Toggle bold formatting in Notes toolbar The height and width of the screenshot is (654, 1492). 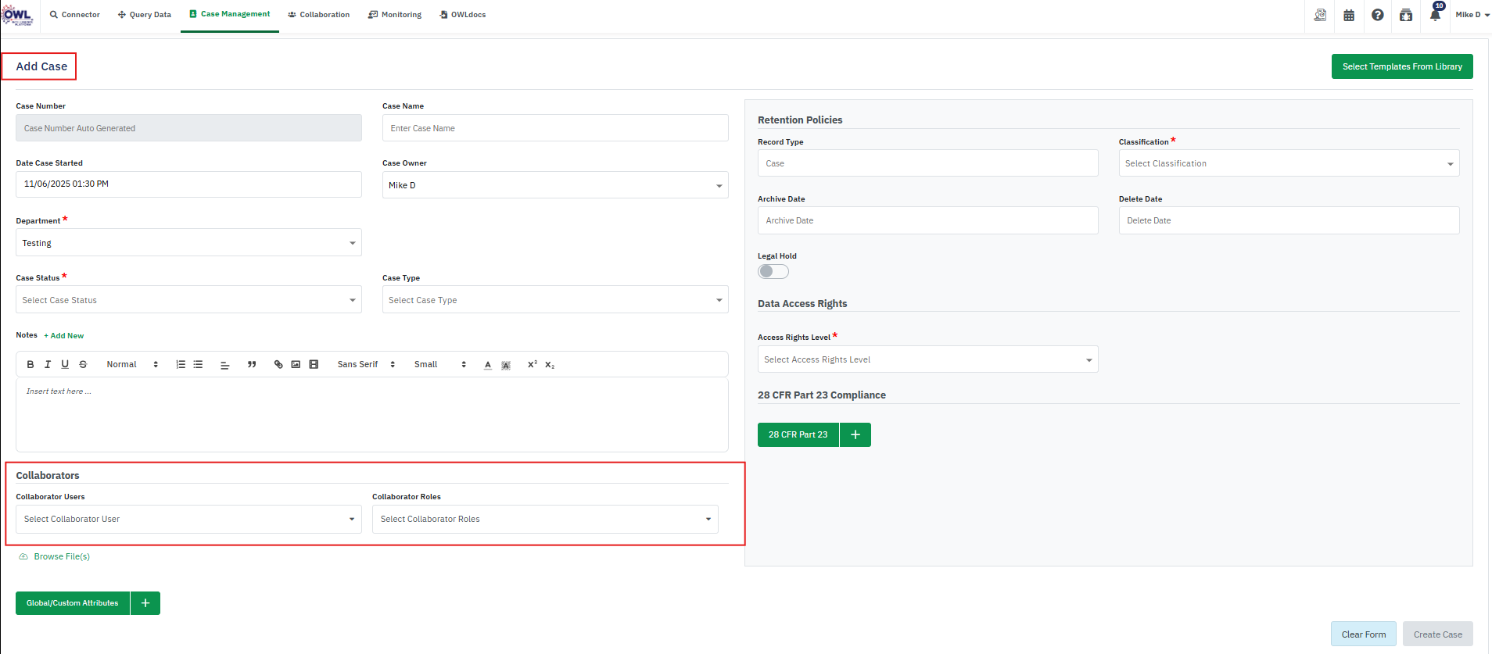(x=30, y=365)
